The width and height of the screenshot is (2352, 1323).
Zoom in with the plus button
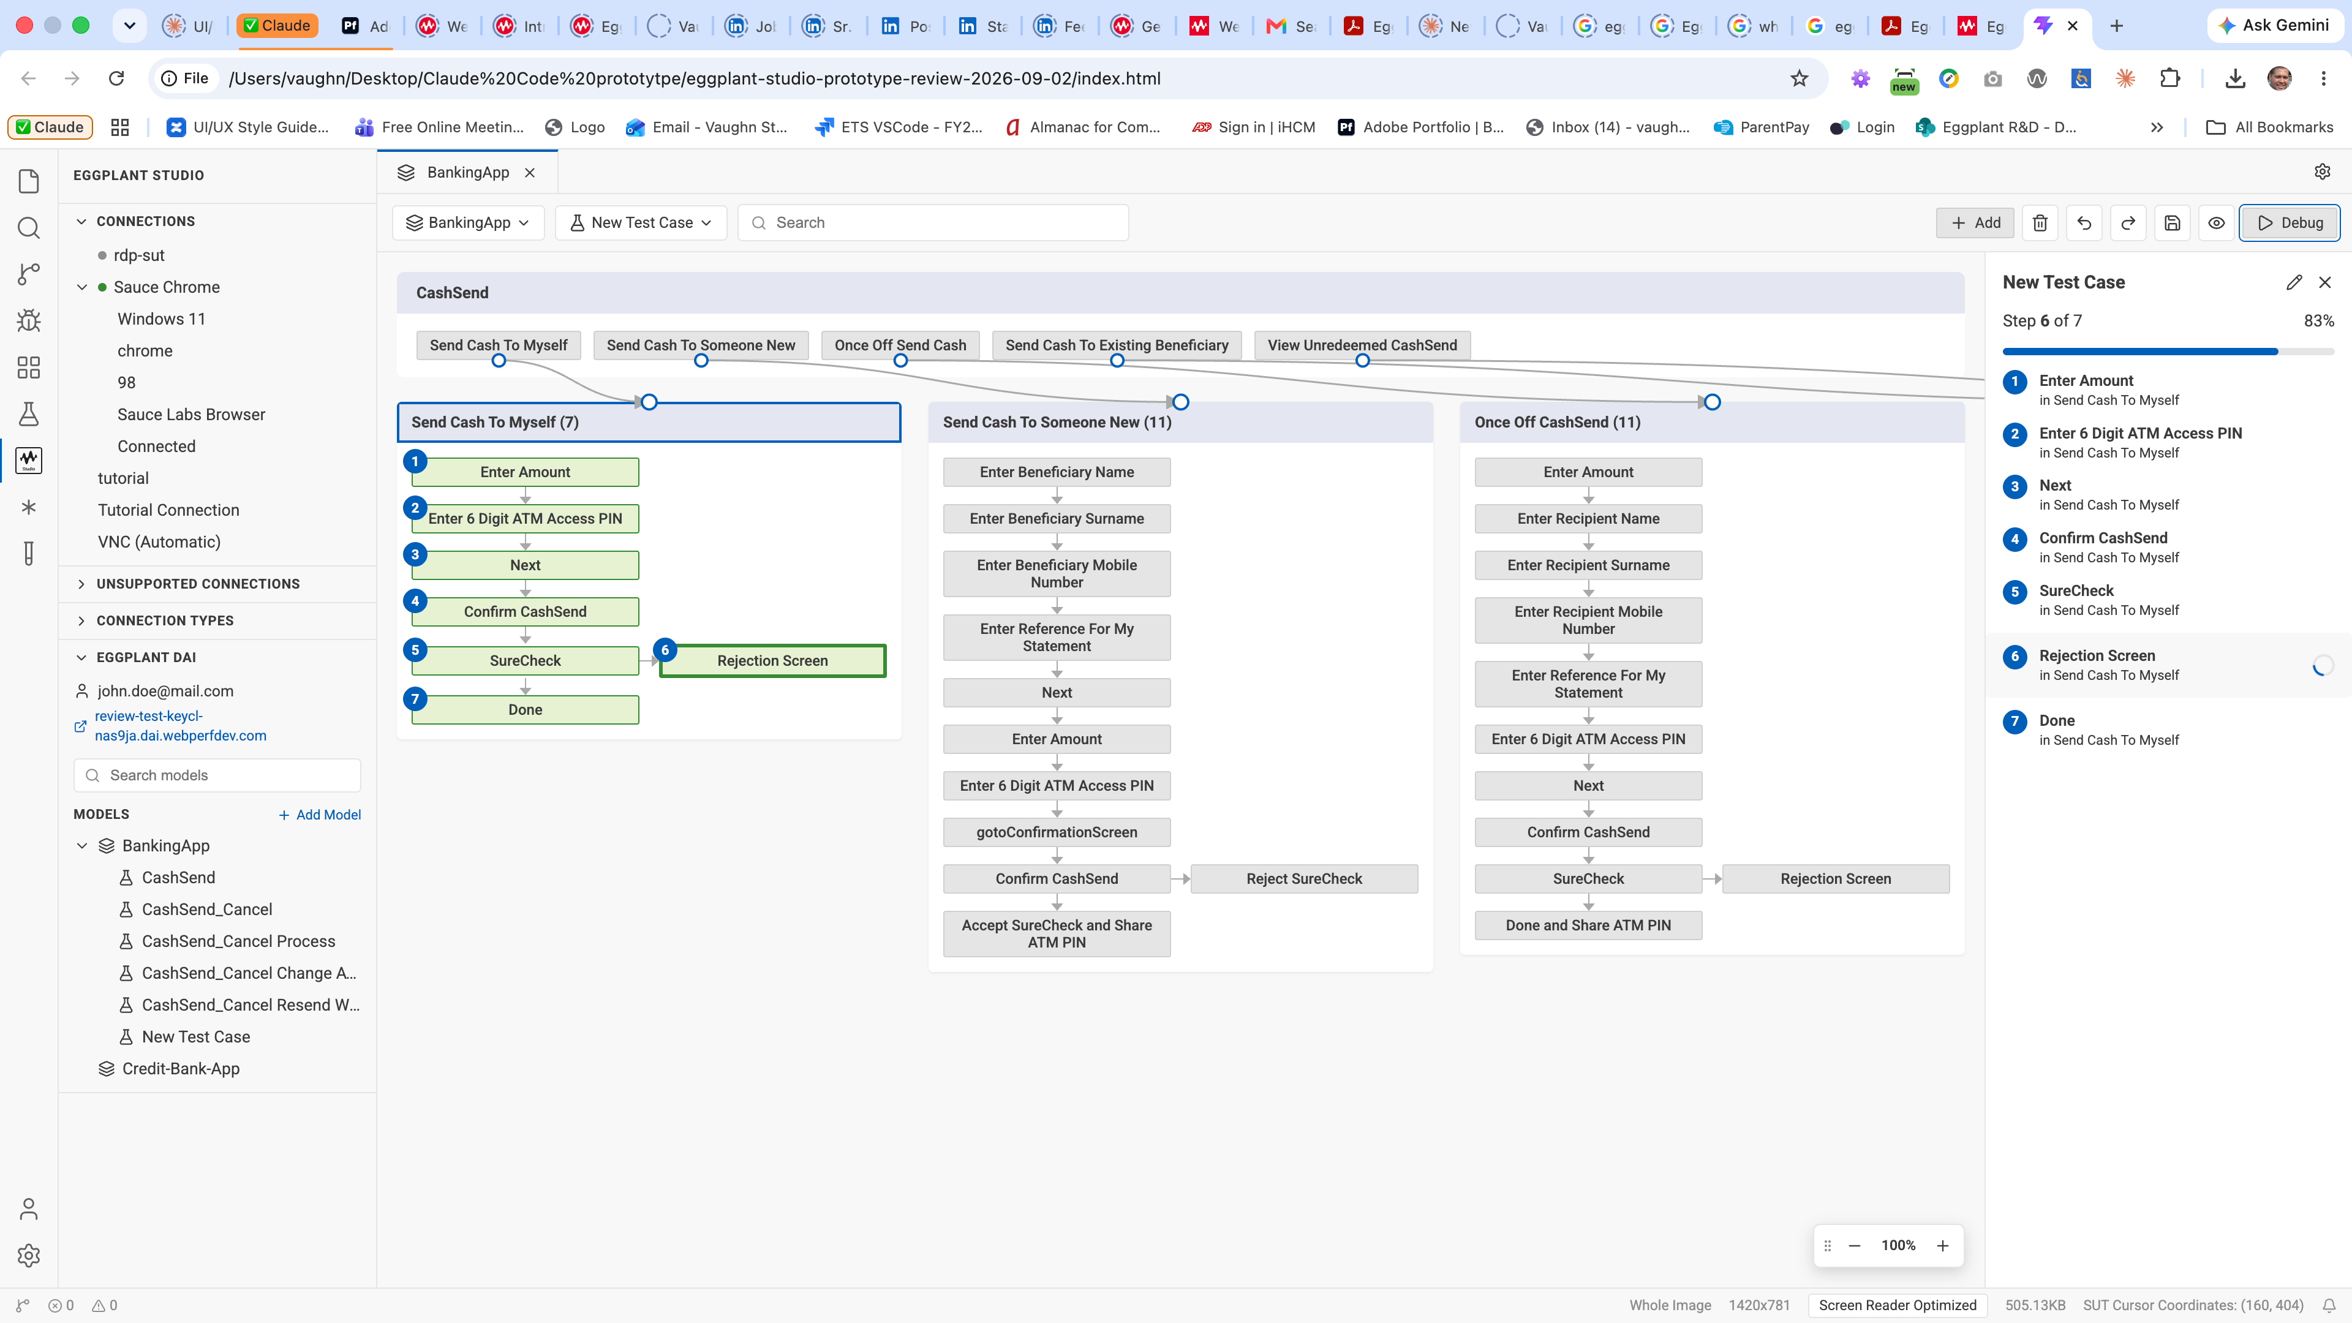(1943, 1245)
